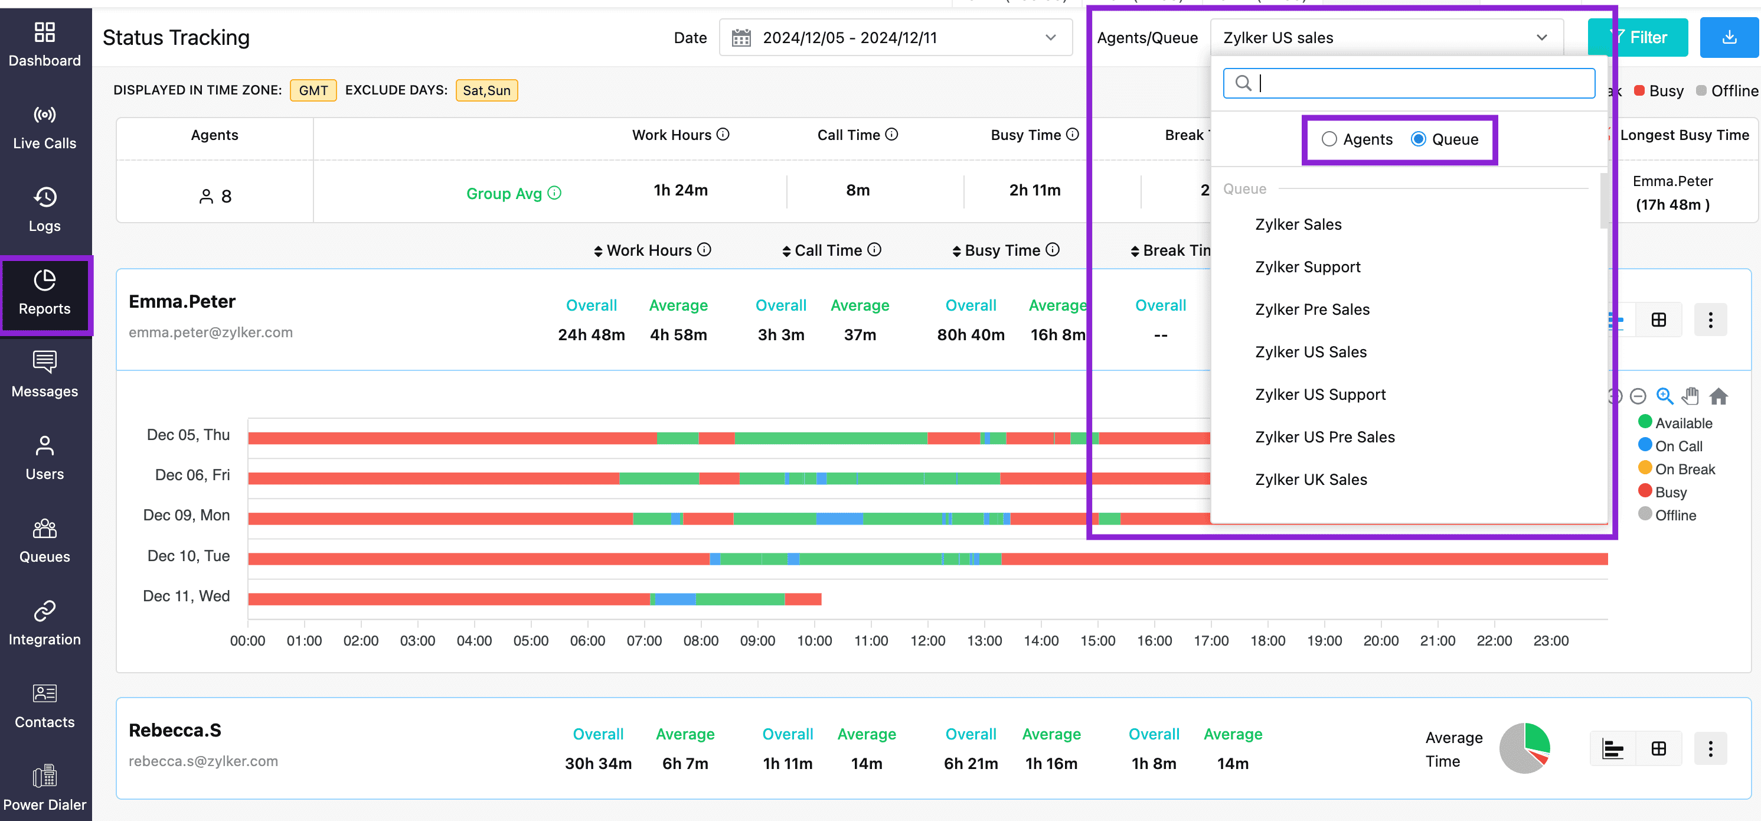Choose Zylker UK Sales from the list

(x=1311, y=480)
